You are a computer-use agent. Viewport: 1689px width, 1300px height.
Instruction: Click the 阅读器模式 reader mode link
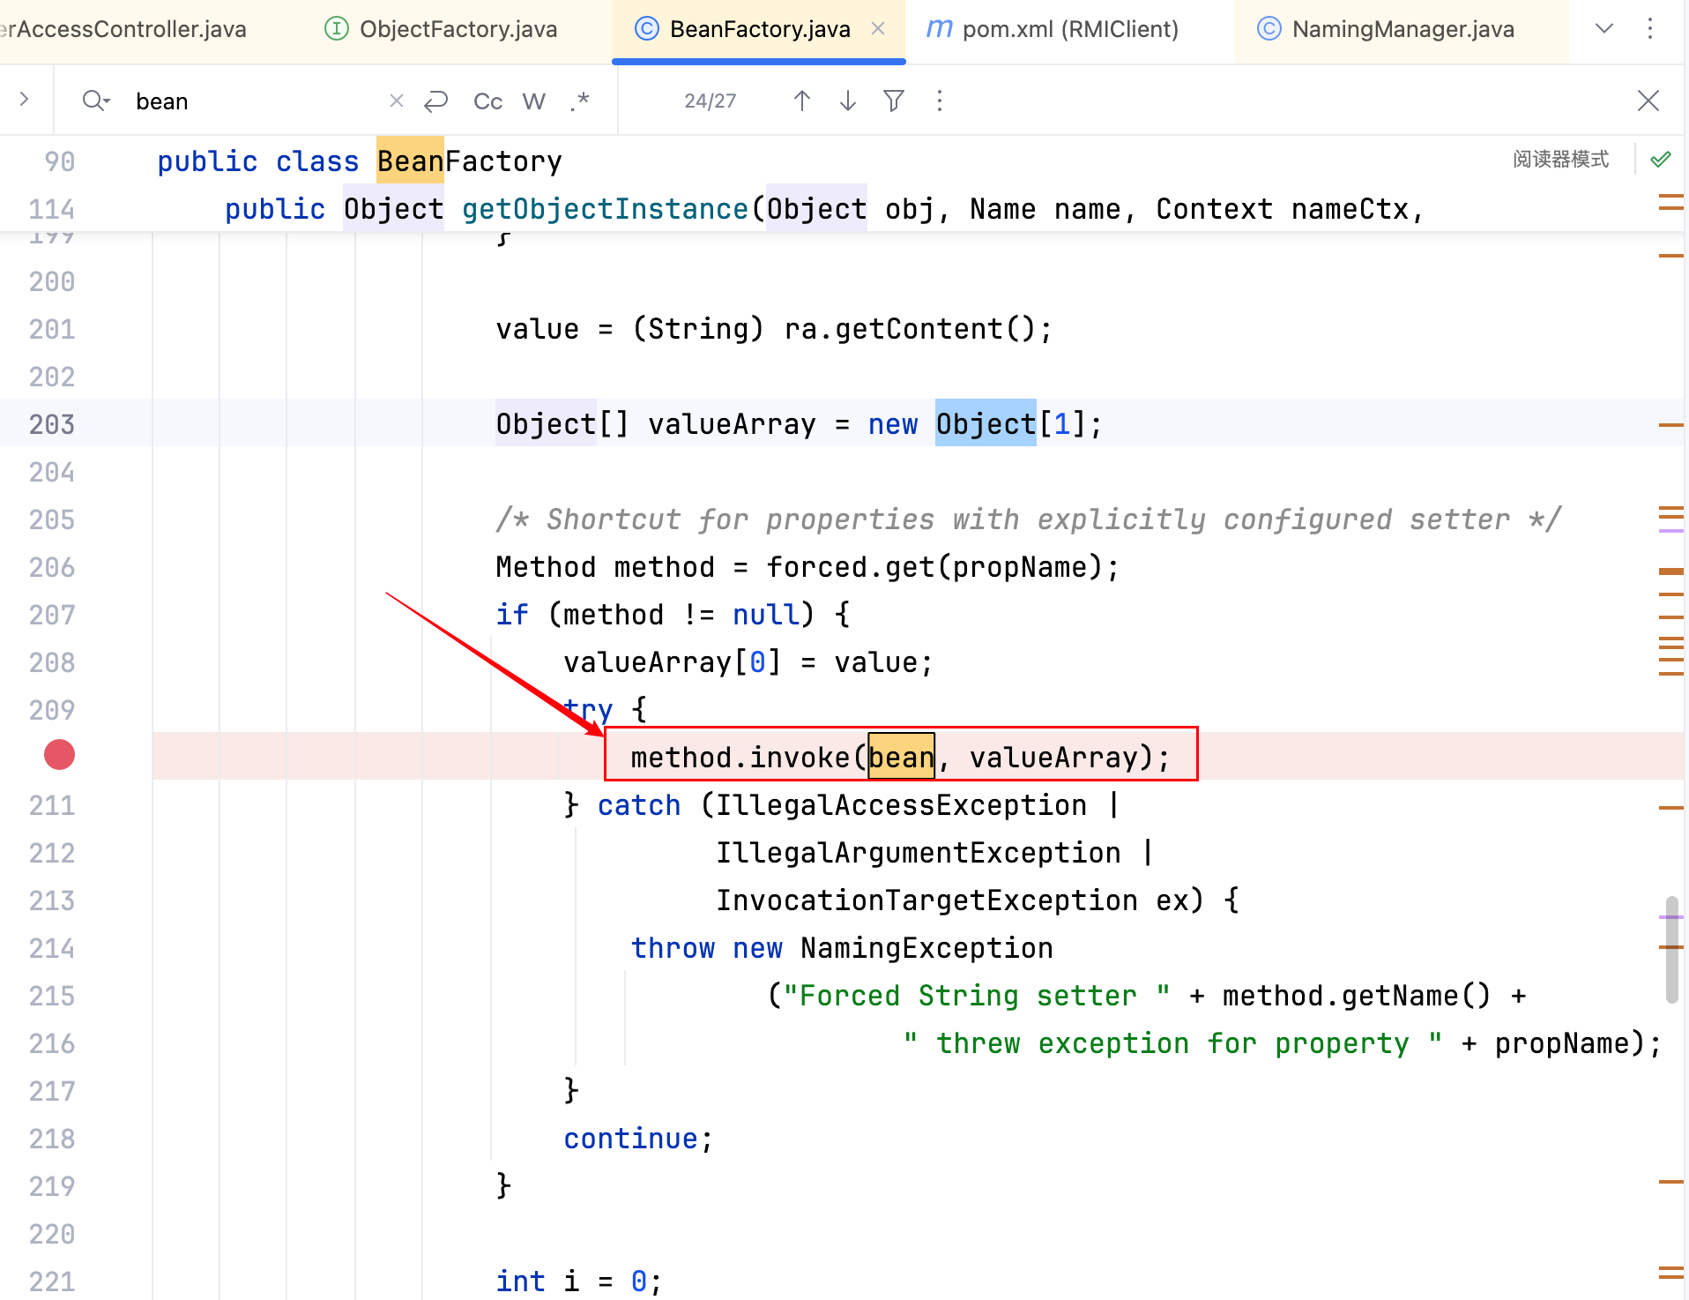point(1560,160)
